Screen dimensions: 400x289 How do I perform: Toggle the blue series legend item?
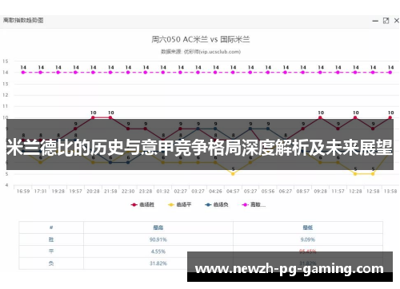(x=217, y=204)
